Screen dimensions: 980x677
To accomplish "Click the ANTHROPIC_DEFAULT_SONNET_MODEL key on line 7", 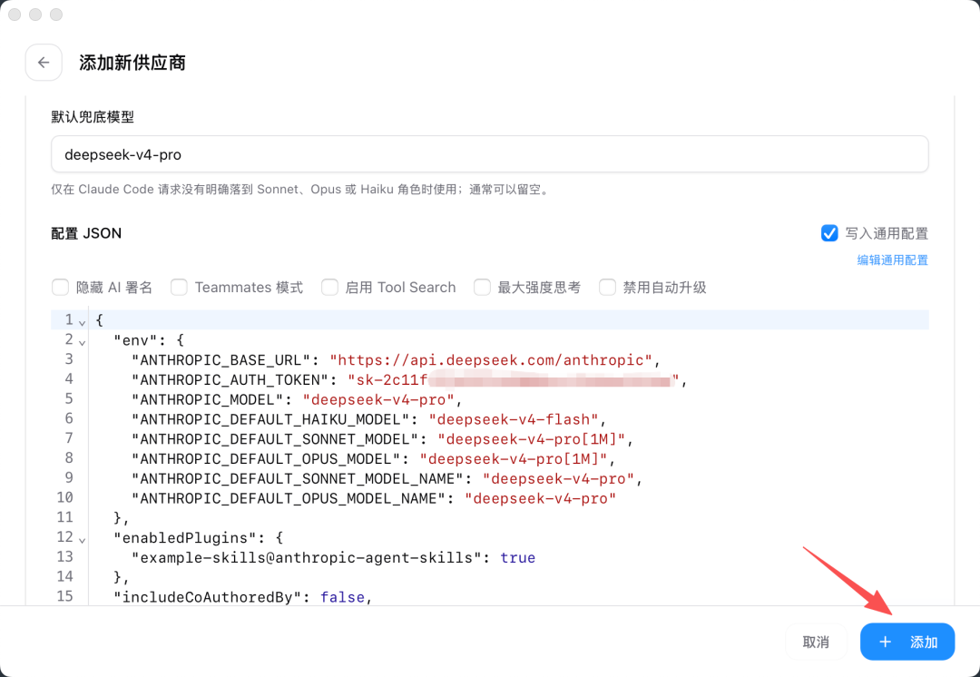I will [x=275, y=439].
